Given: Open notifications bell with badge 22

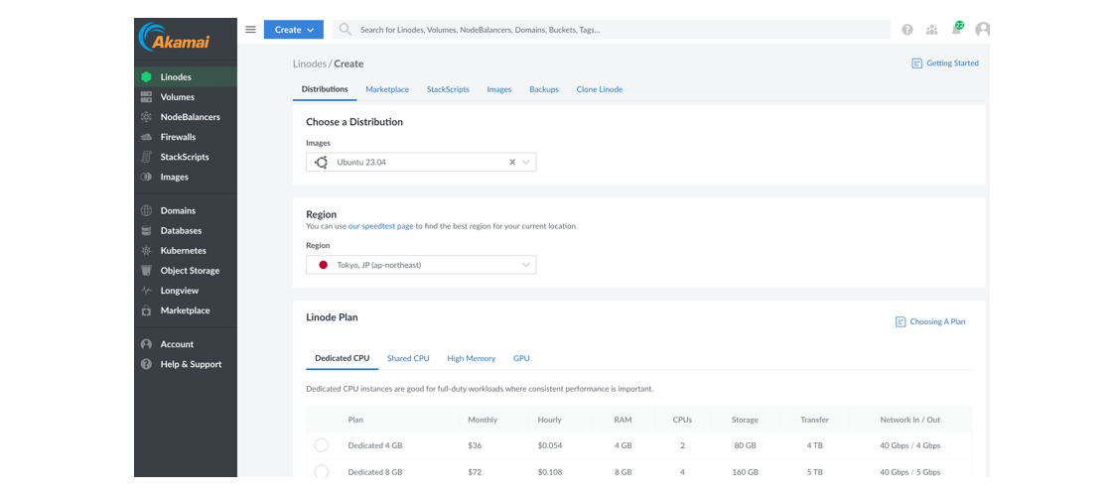Looking at the screenshot, I should [957, 29].
